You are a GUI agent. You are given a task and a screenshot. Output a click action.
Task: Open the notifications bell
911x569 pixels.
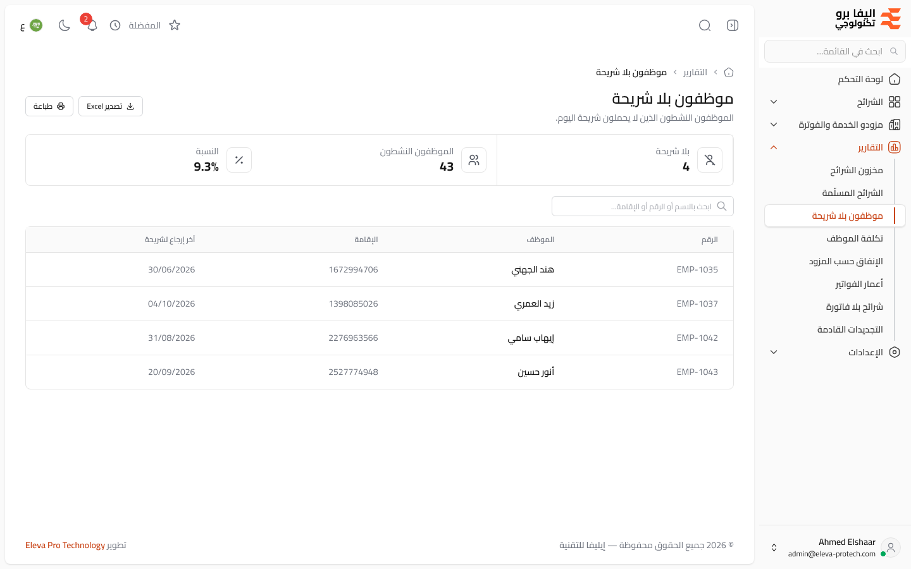pos(92,26)
